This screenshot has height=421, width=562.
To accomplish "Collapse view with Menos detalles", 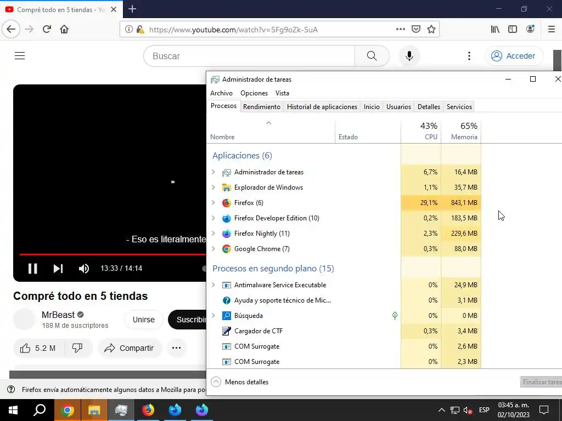I will pos(240,382).
